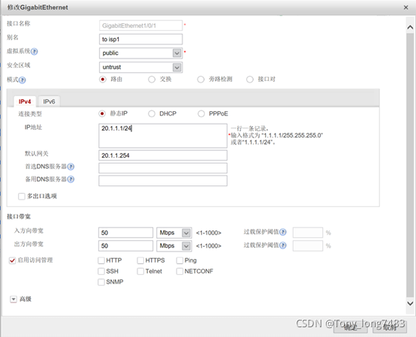Enable Telnet access management
416x337 pixels.
coord(140,271)
